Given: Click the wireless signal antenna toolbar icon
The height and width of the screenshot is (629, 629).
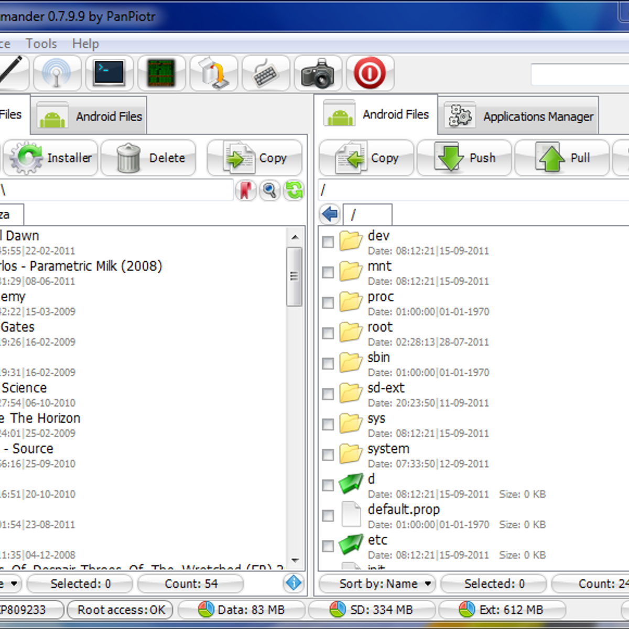Looking at the screenshot, I should click(57, 73).
